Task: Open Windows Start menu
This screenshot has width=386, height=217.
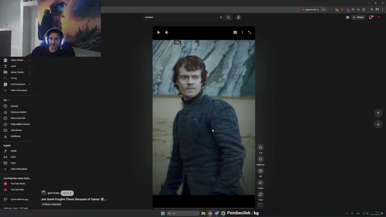Action: pos(163,213)
